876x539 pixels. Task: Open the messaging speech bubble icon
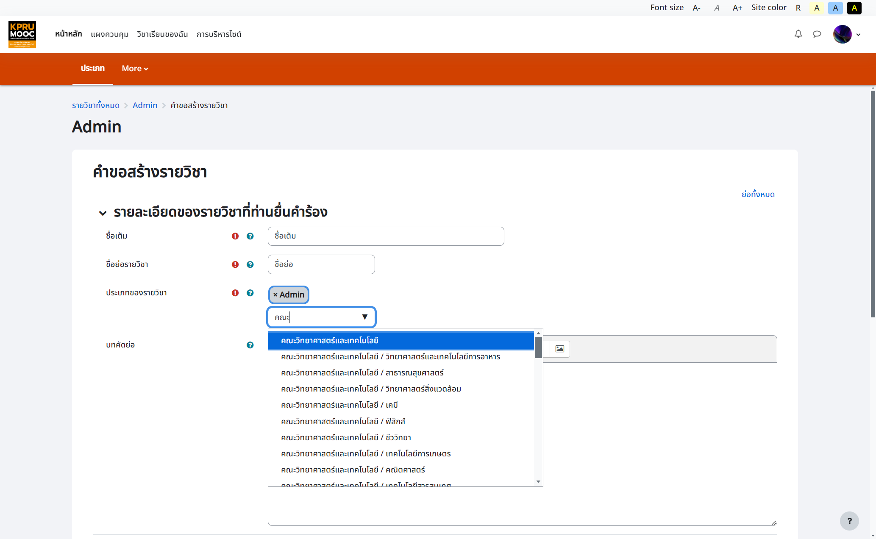[x=817, y=34]
